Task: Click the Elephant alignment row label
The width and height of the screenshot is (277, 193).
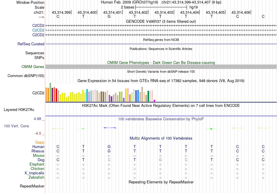Action: tap(37, 164)
